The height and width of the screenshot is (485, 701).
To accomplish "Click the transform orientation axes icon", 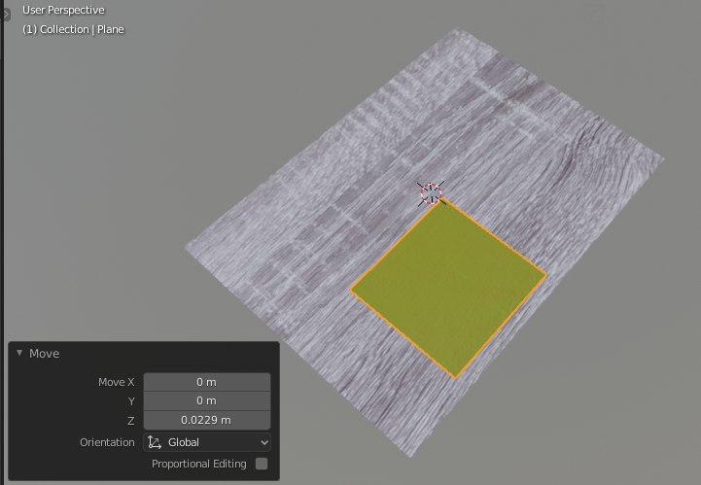I will 155,442.
